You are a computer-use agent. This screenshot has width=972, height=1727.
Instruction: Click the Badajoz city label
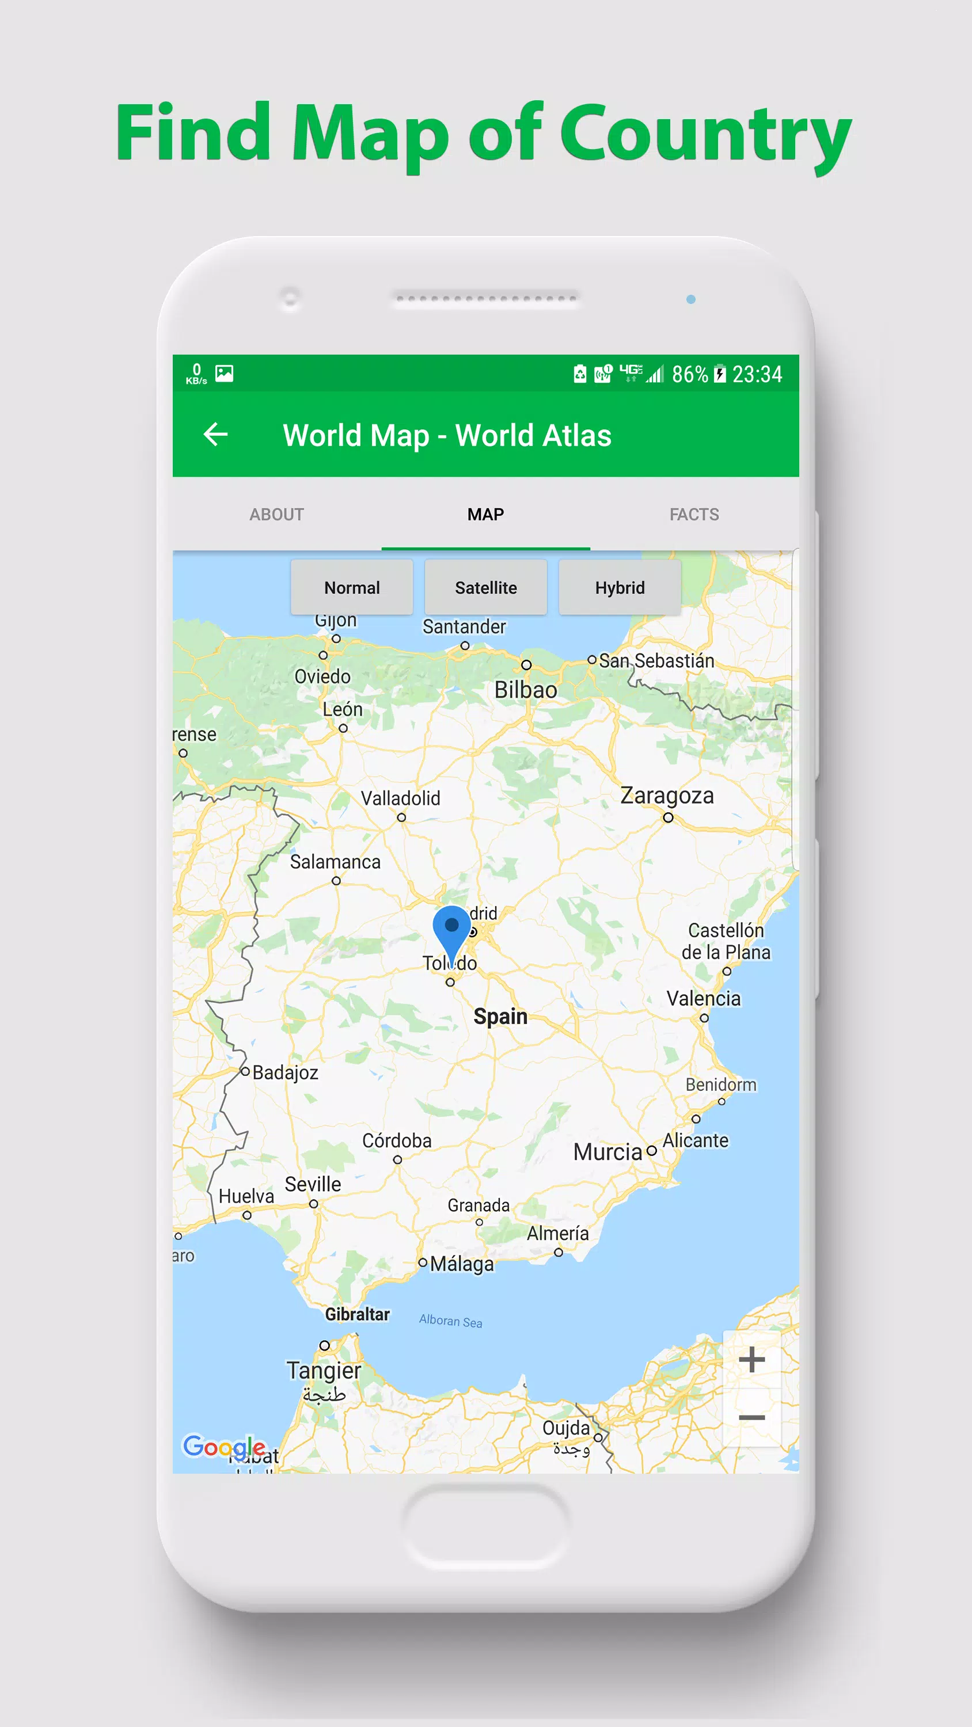tap(286, 1074)
